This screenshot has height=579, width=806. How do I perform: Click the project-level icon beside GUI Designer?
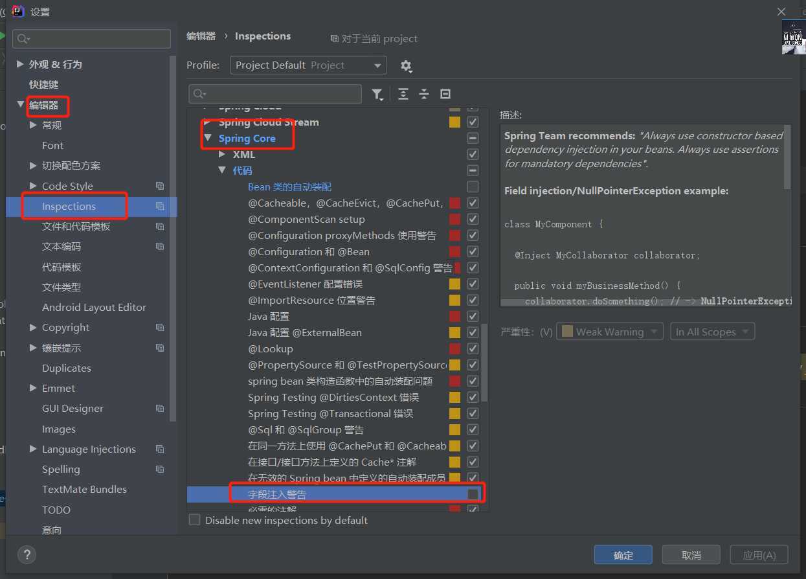pyautogui.click(x=160, y=409)
